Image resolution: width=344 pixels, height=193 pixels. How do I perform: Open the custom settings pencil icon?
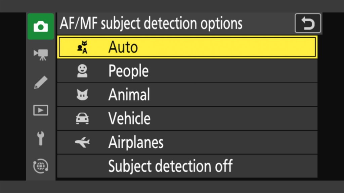[41, 83]
